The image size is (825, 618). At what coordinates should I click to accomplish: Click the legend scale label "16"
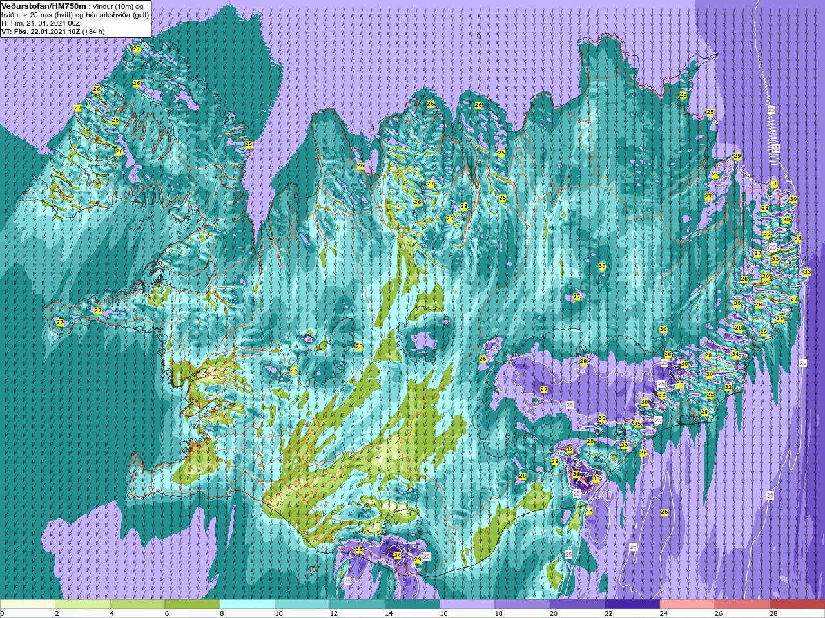click(443, 613)
